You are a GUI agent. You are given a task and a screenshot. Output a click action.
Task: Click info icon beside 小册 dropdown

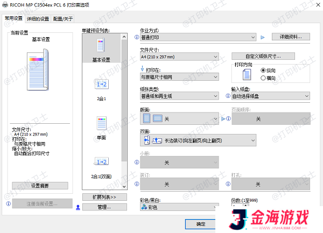tap(137, 162)
